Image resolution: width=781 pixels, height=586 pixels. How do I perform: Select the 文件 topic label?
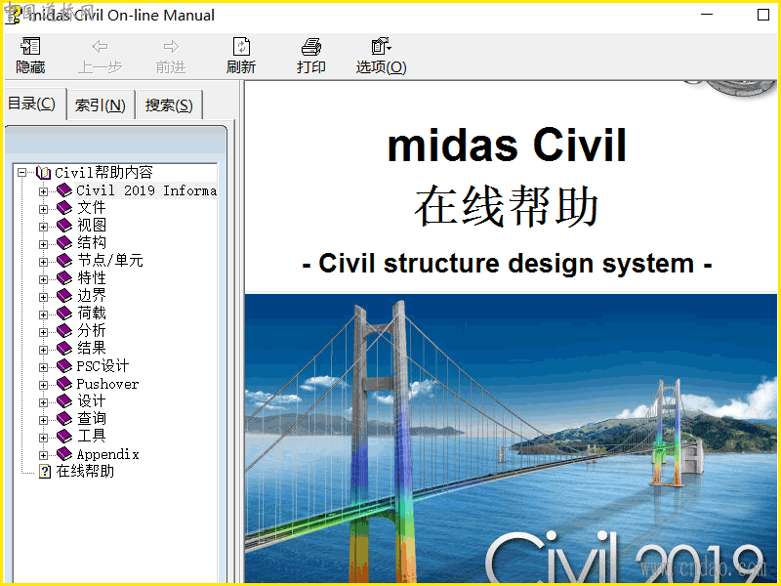pos(92,207)
